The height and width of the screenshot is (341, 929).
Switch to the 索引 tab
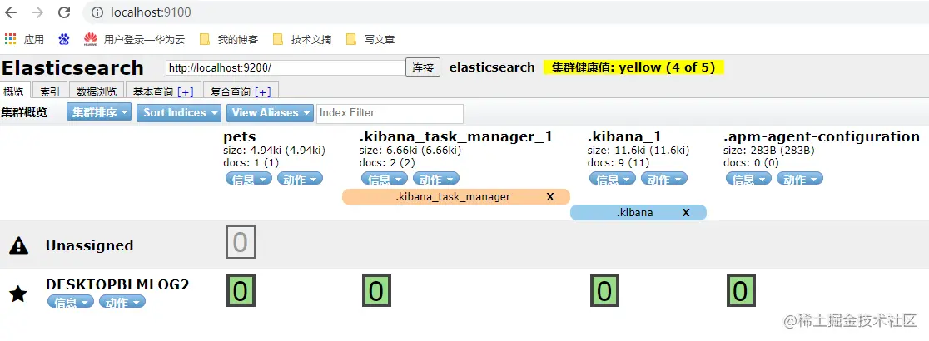point(49,91)
